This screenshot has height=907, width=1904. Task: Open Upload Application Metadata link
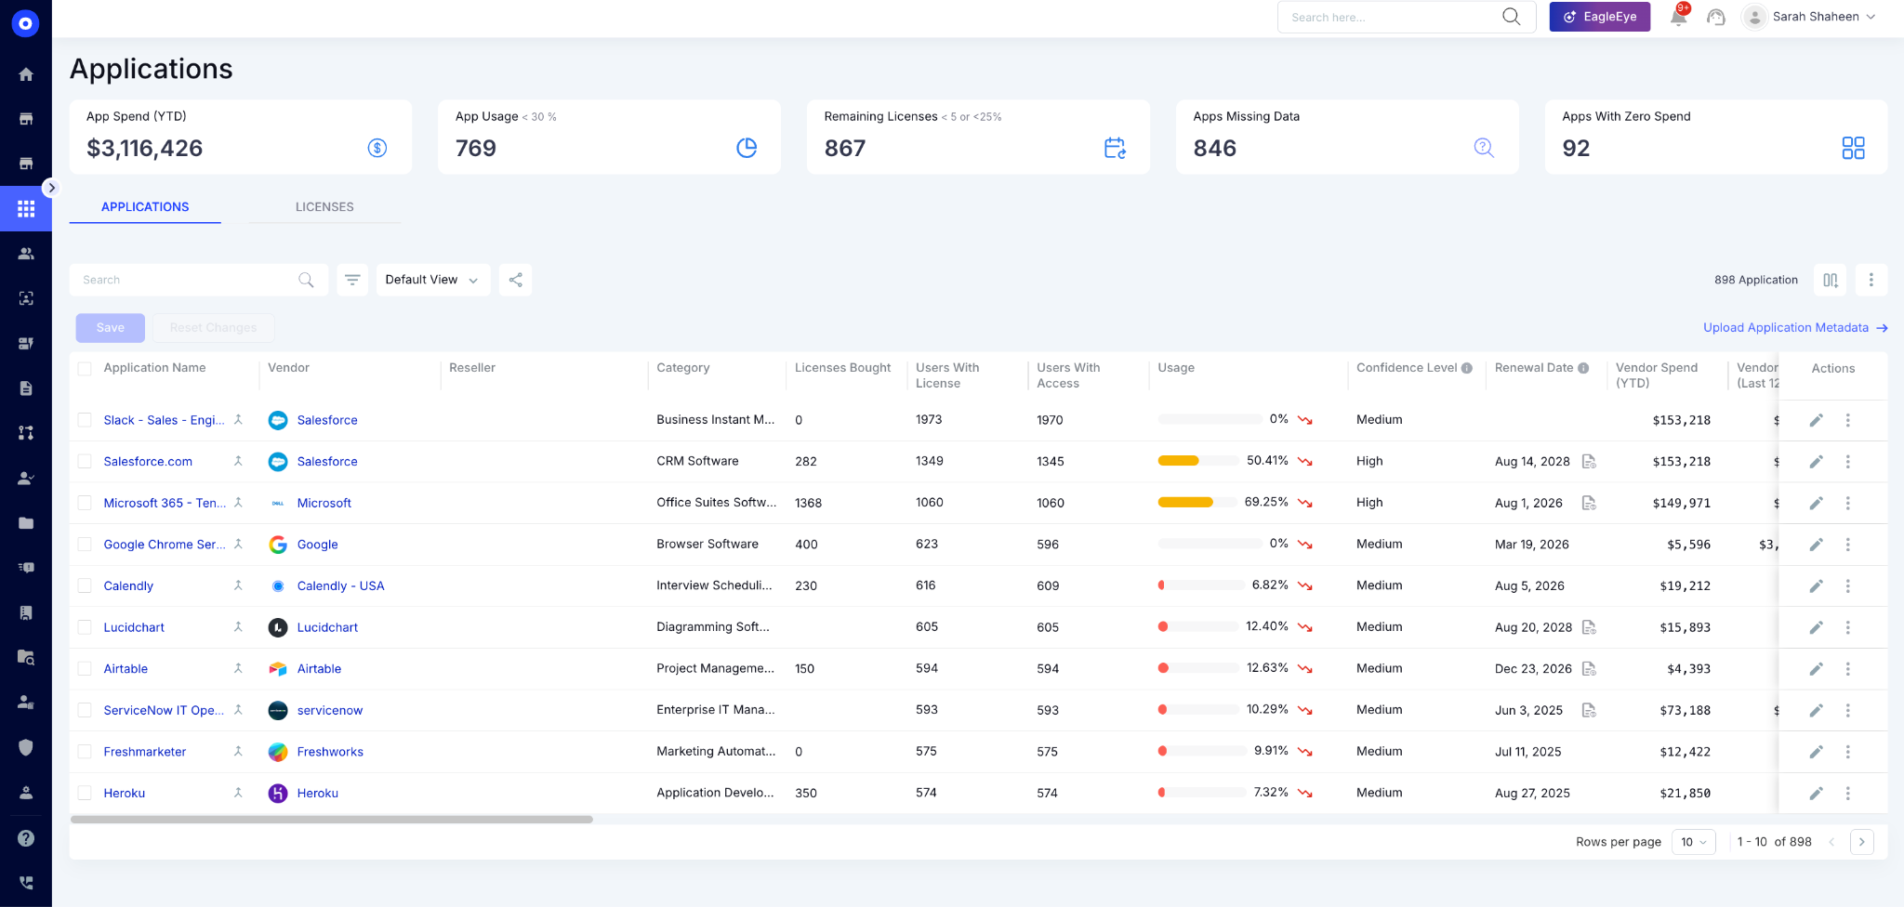[x=1795, y=328]
